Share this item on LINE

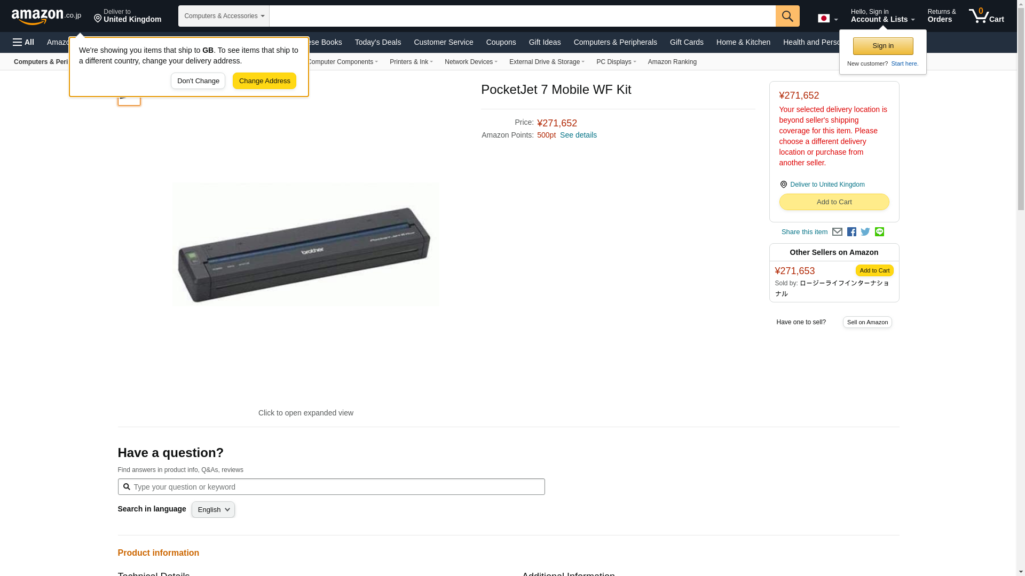879,232
